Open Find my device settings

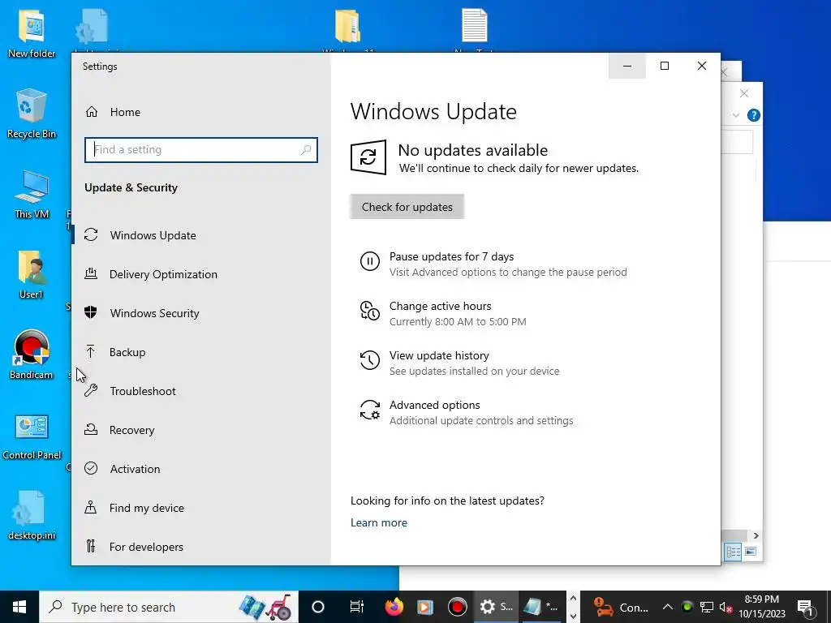(x=201, y=508)
